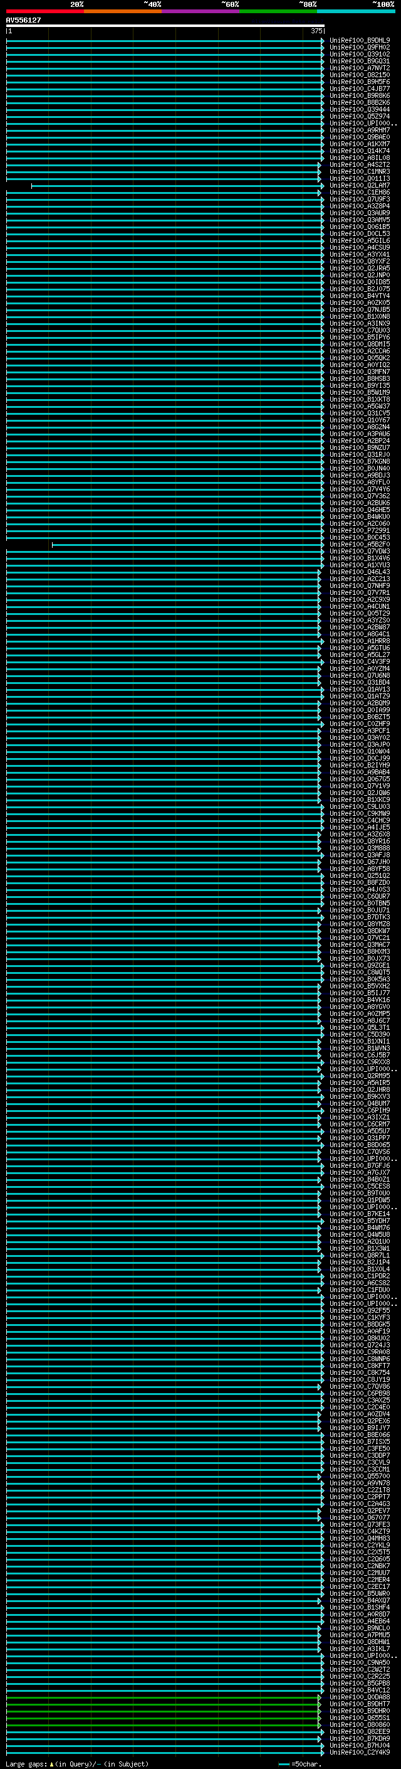Select the AV556127 query label
The width and height of the screenshot is (401, 1769).
[x=23, y=21]
